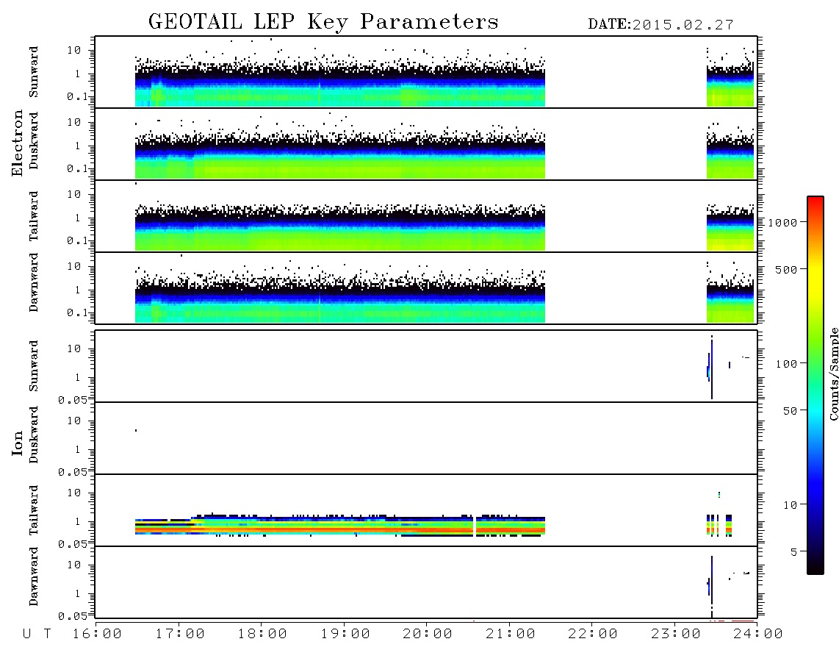
Task: Click the Electron Tailward spectrogram data band
Action: (x=339, y=229)
